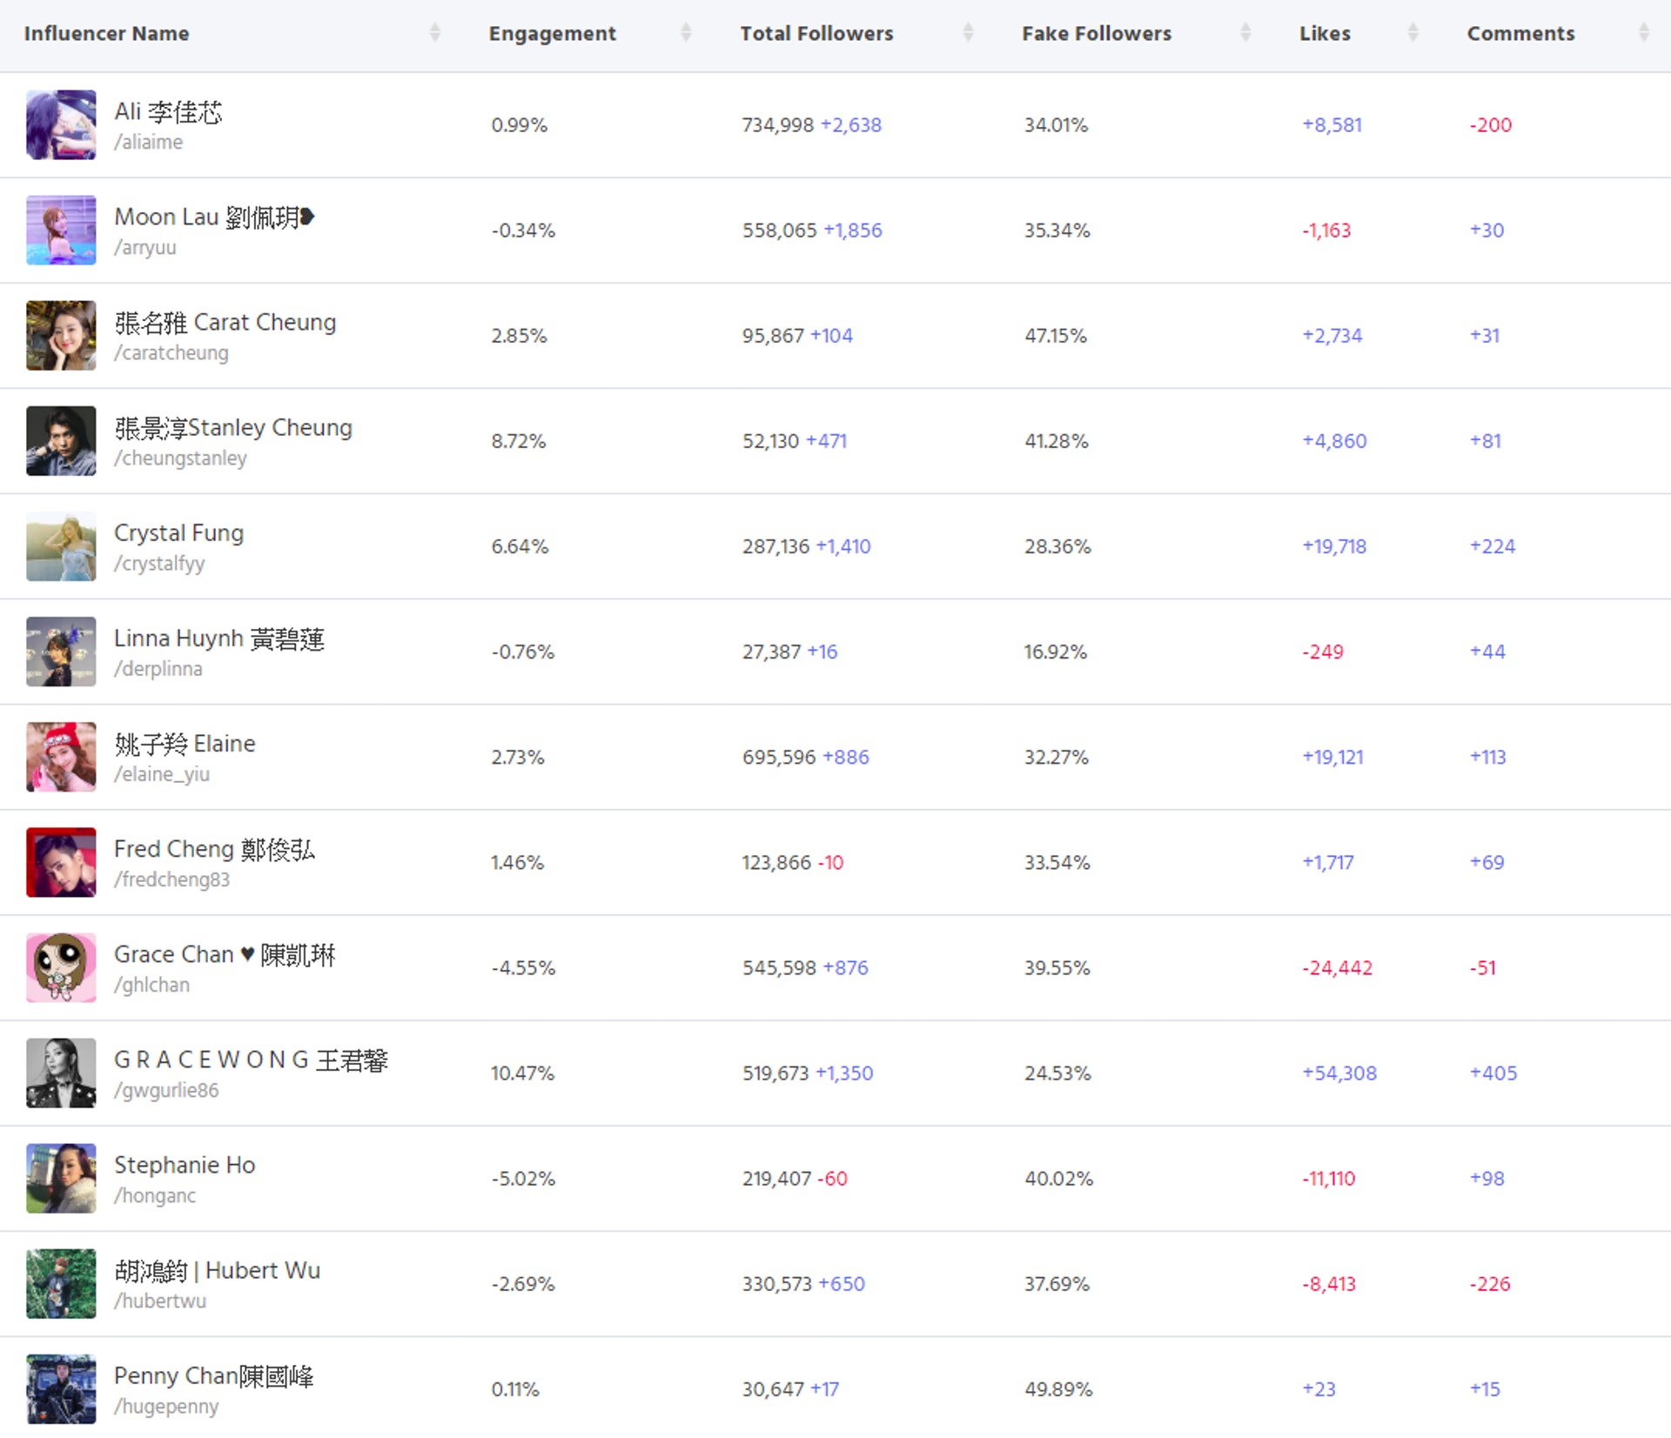Sort table by Total Followers arrows
The image size is (1671, 1438).
[x=967, y=33]
